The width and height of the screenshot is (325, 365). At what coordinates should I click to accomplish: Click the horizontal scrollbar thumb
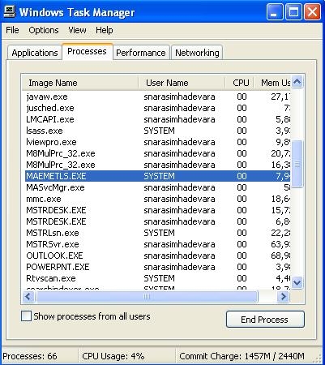click(x=147, y=297)
